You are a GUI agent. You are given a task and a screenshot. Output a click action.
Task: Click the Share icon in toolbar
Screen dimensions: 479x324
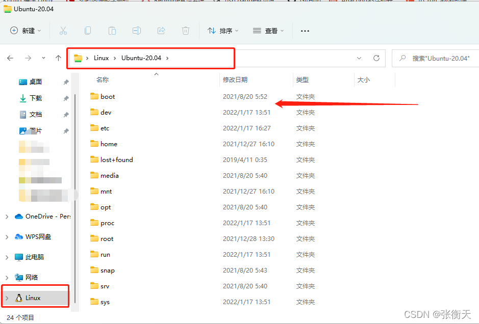click(161, 31)
